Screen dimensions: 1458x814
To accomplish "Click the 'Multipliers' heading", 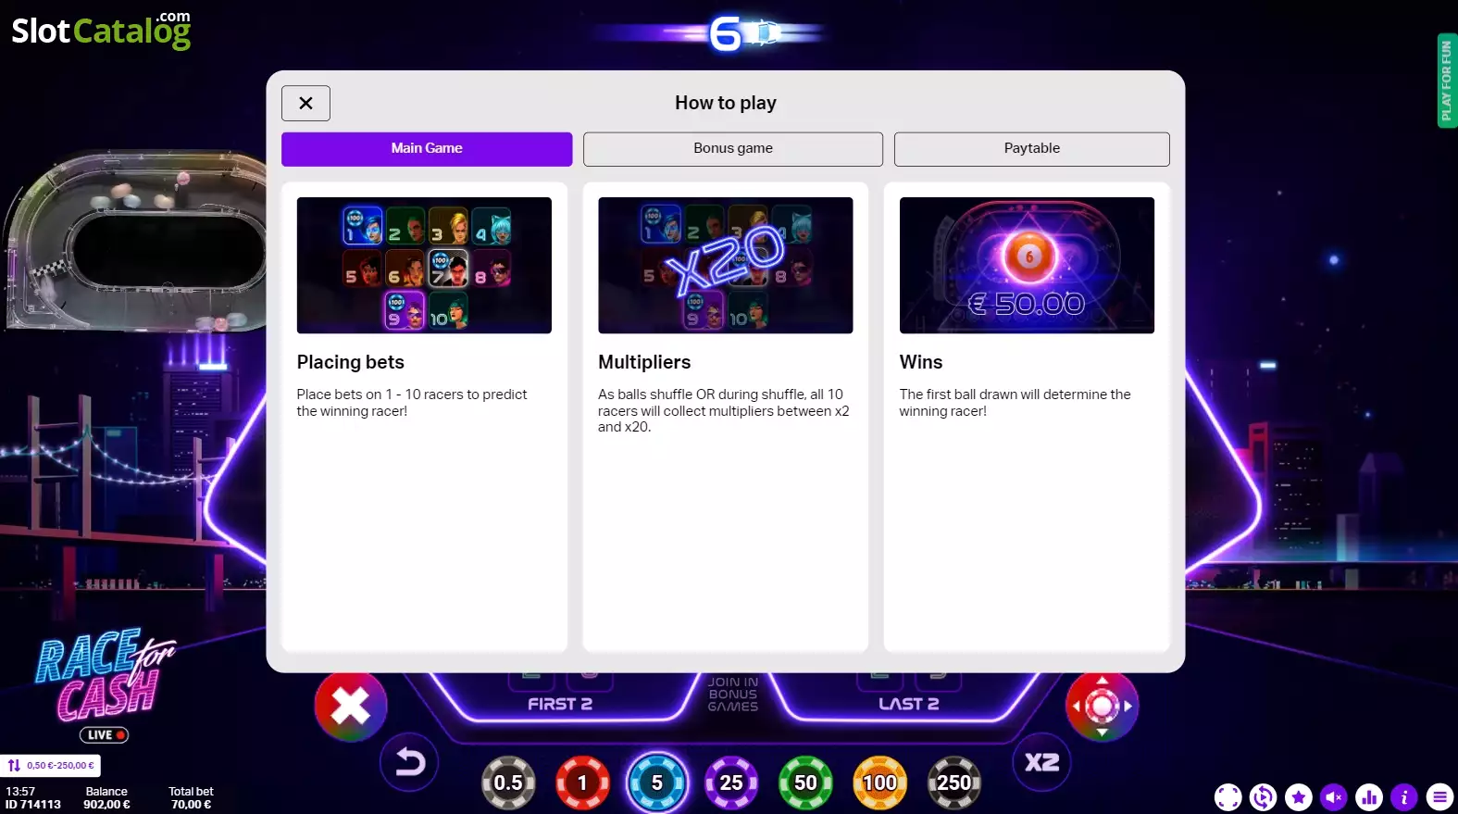I will [644, 362].
